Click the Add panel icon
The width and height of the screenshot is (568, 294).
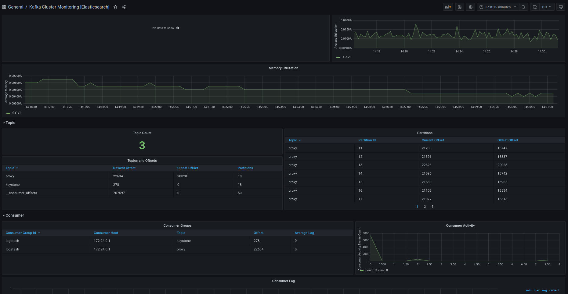(448, 7)
